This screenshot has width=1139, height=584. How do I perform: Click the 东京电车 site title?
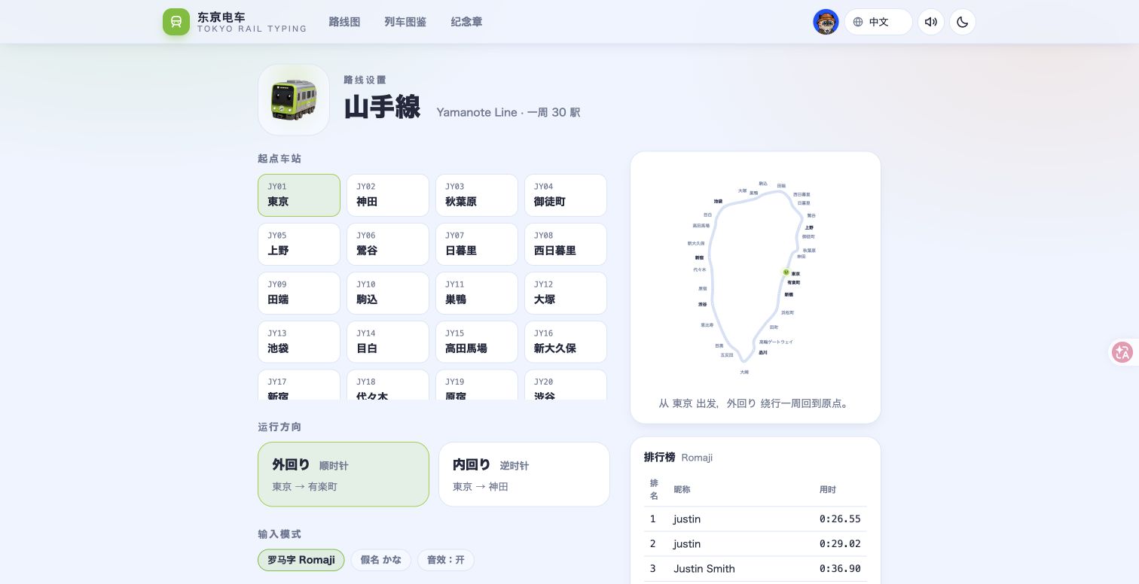click(221, 17)
